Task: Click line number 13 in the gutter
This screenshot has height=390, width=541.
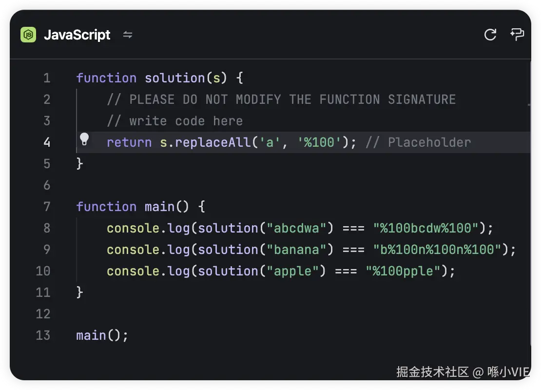Action: pyautogui.click(x=43, y=335)
